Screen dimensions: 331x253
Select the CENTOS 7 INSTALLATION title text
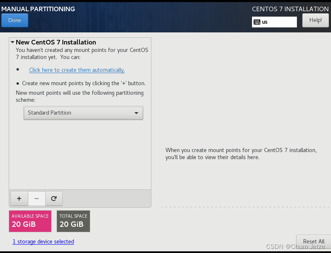coord(290,9)
